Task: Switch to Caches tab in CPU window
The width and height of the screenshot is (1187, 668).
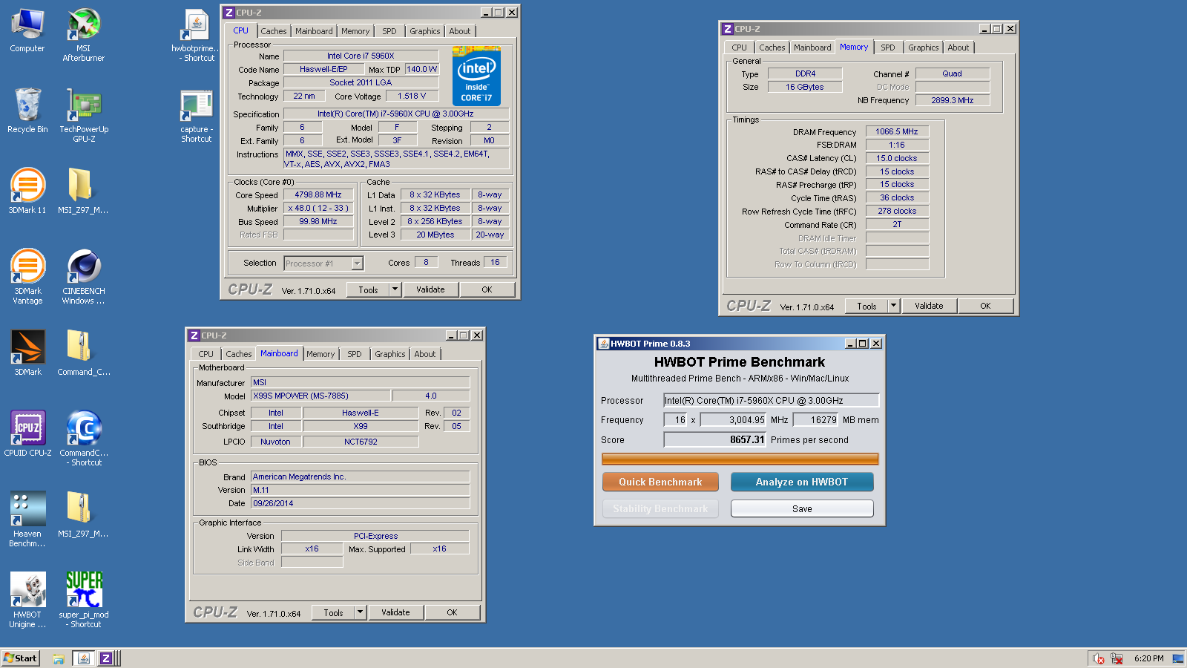Action: pos(274,31)
